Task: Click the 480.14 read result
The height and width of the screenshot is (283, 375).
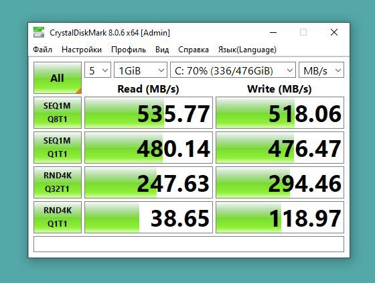Action: pyautogui.click(x=149, y=148)
